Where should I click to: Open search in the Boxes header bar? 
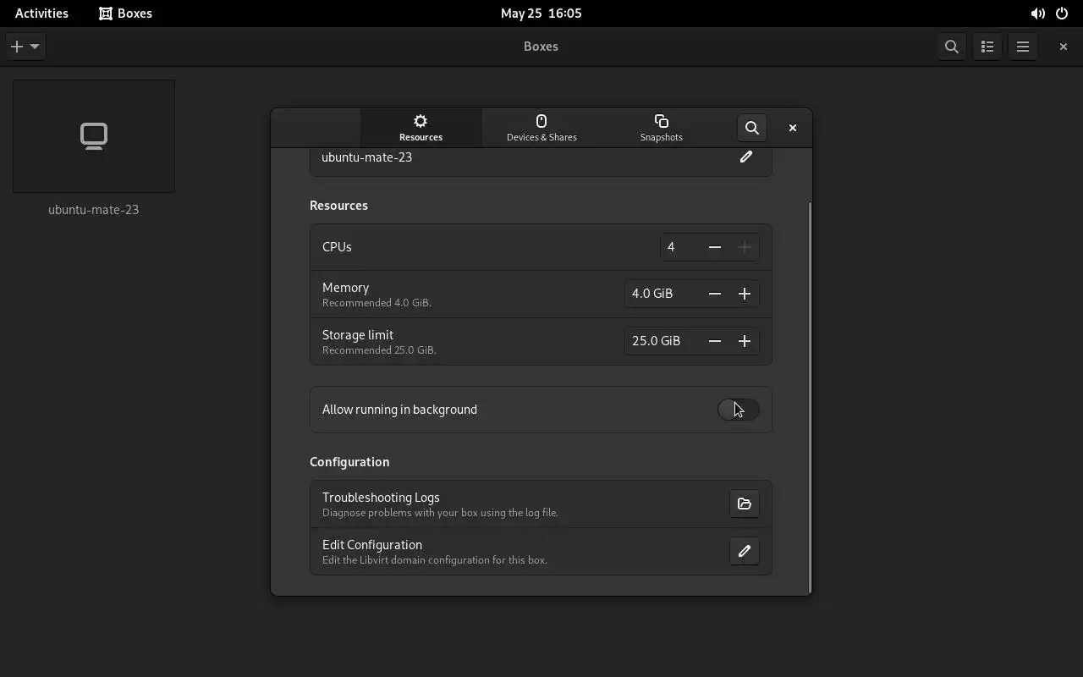click(952, 47)
